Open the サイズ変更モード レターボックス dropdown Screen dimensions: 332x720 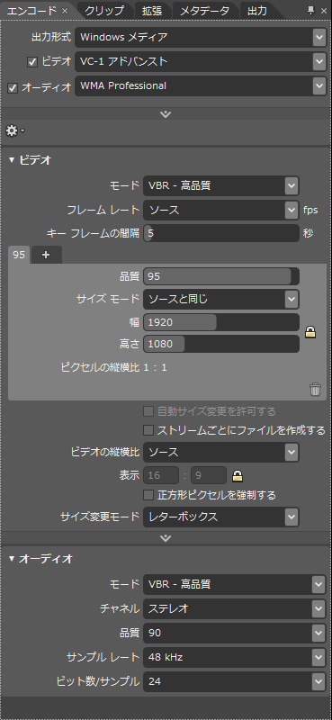(x=221, y=517)
